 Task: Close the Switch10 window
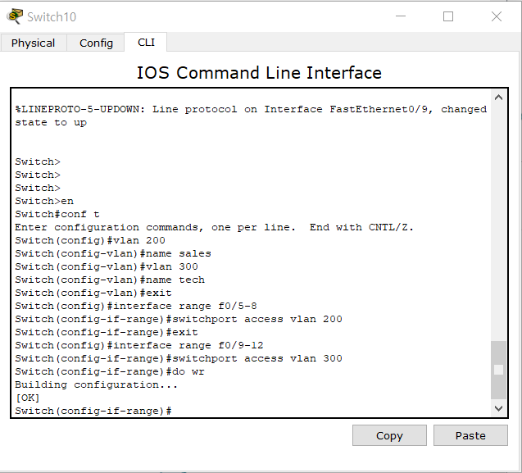click(497, 16)
